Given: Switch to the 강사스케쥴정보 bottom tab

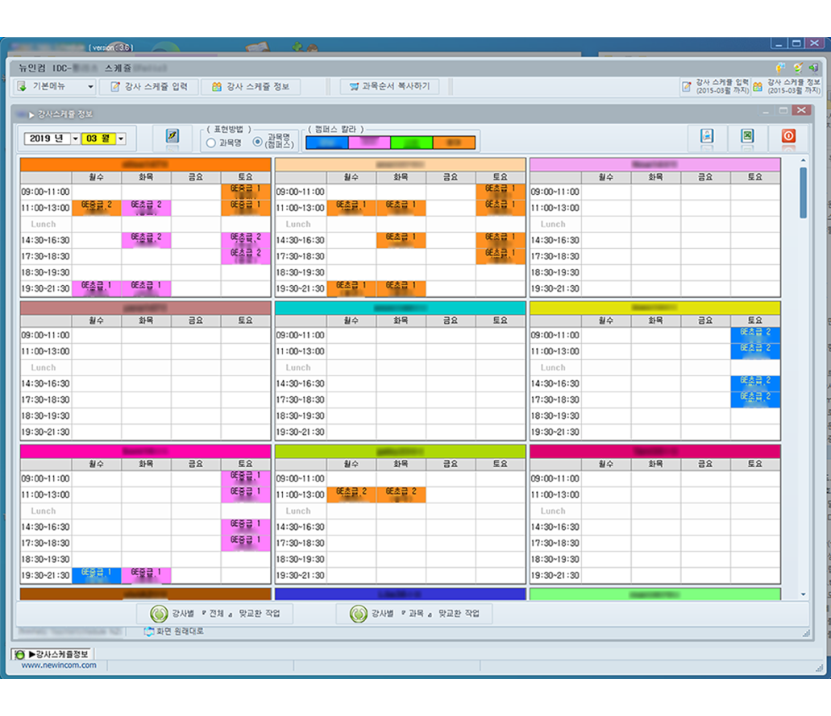Looking at the screenshot, I should click(x=53, y=653).
